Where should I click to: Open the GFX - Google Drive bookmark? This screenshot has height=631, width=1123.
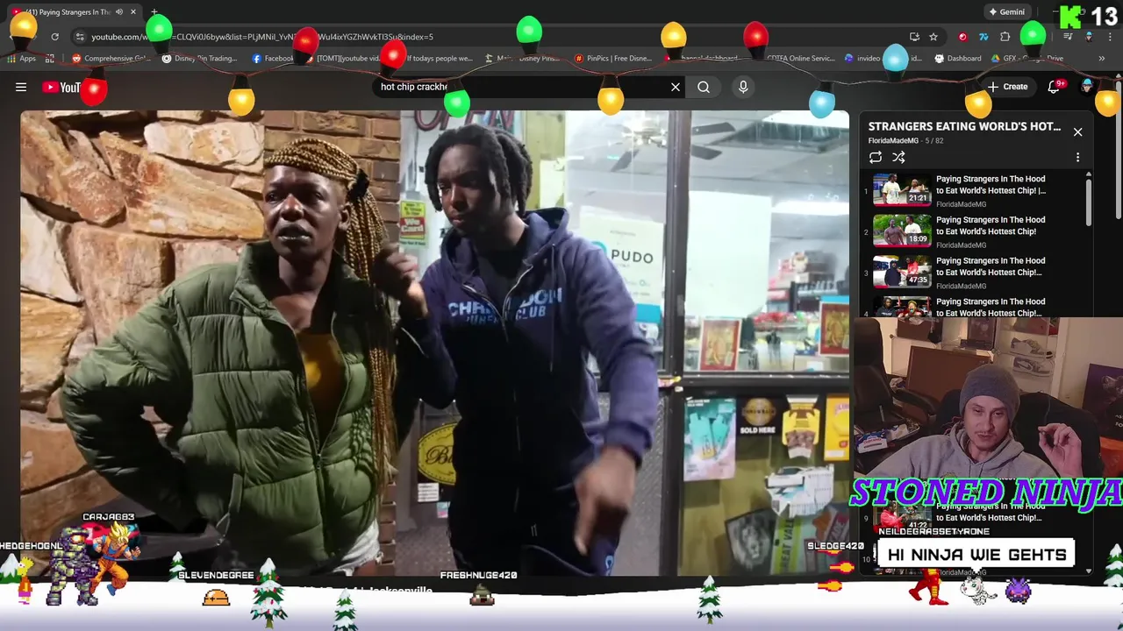(x=1028, y=59)
